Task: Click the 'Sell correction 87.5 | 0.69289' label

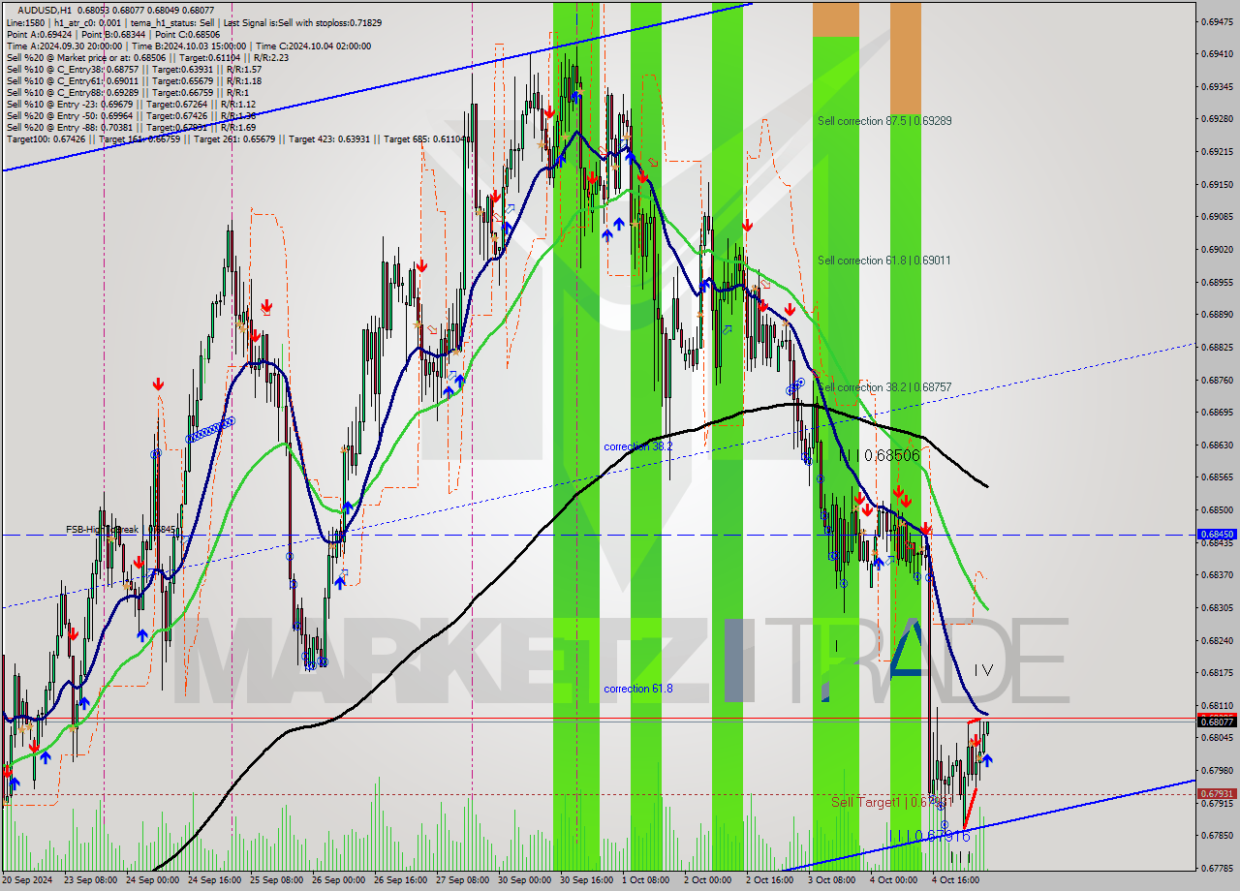Action: (884, 121)
